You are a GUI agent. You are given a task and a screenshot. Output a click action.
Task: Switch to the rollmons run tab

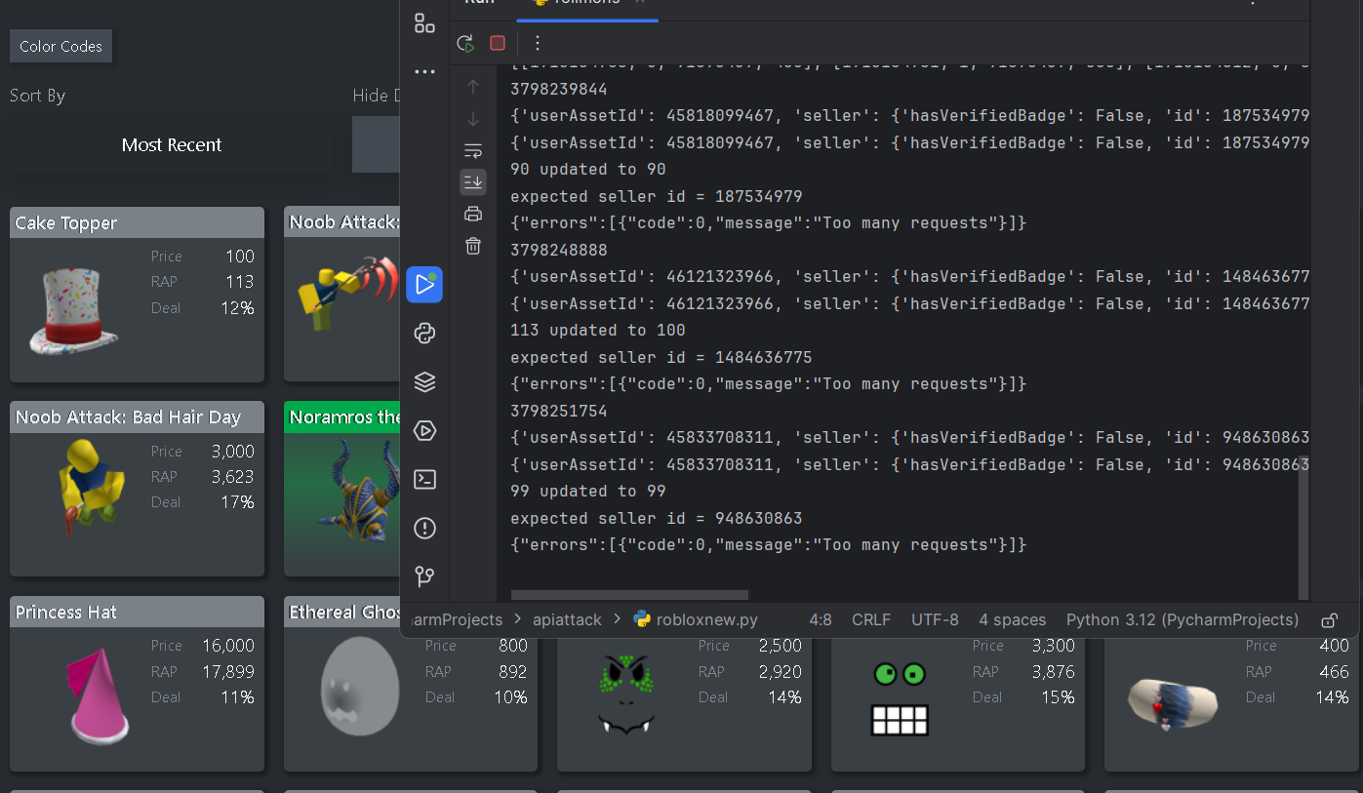[x=585, y=4]
